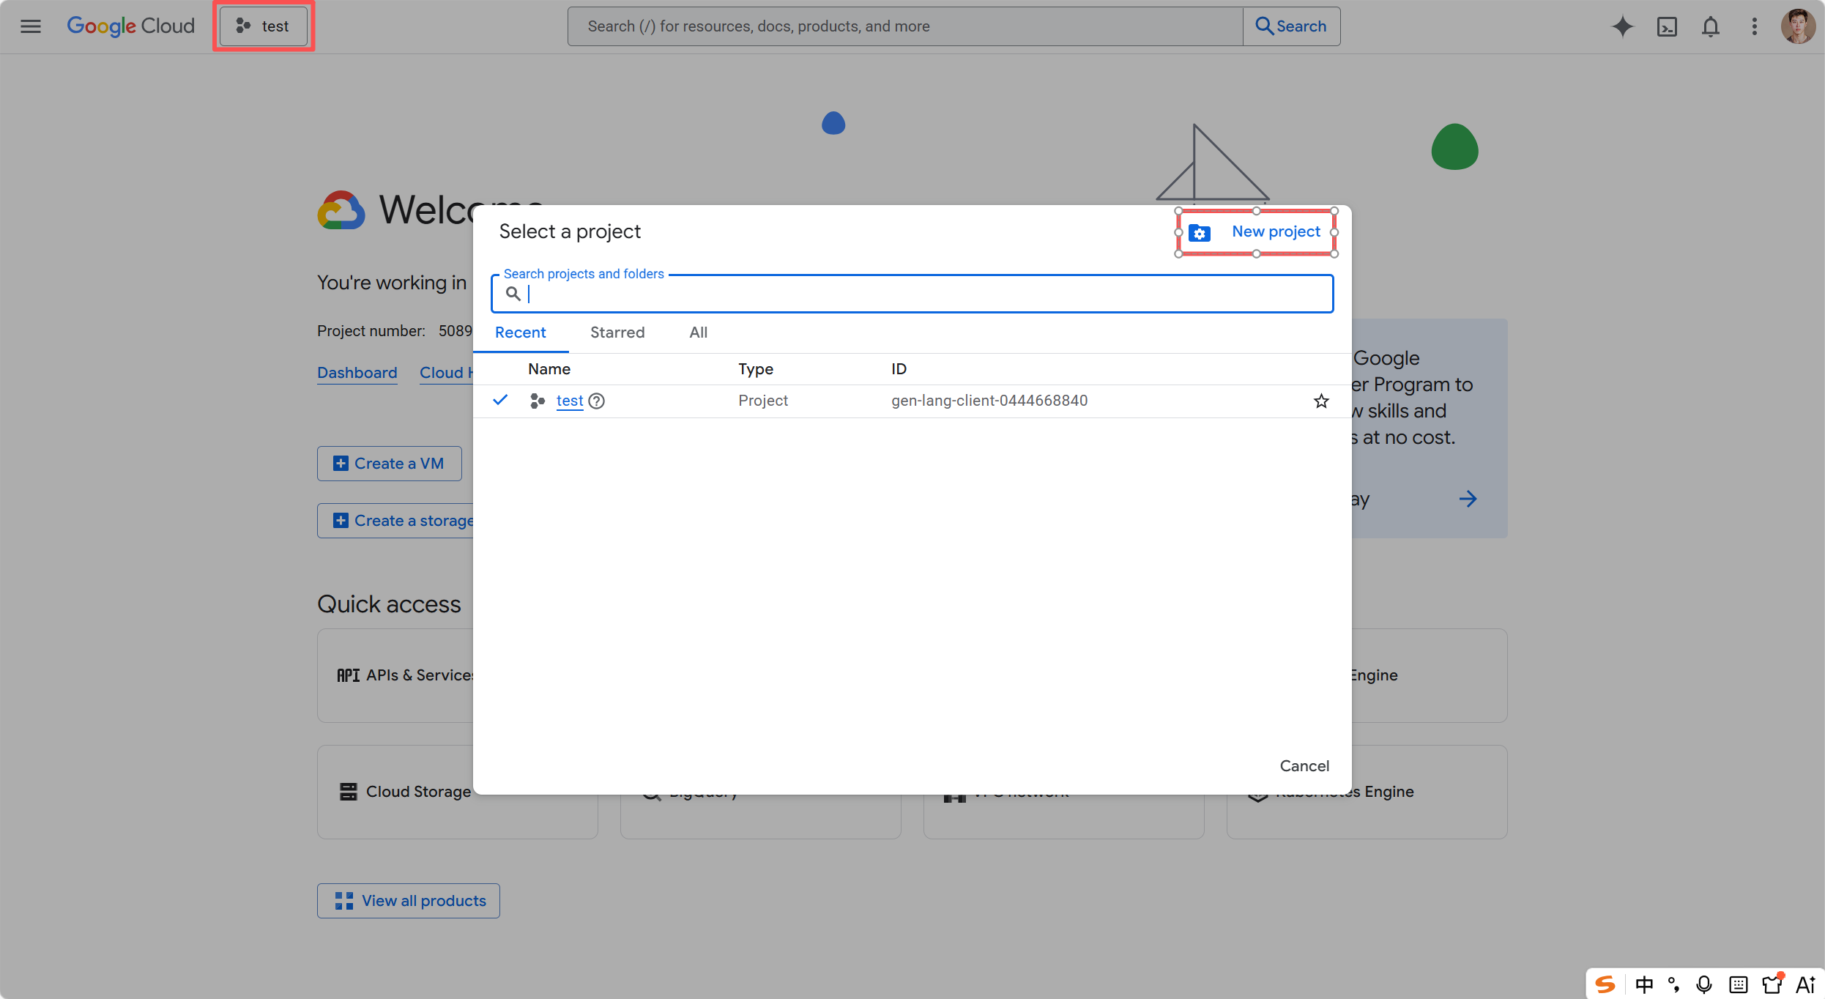
Task: Click the help icon beside the test project
Action: point(596,401)
